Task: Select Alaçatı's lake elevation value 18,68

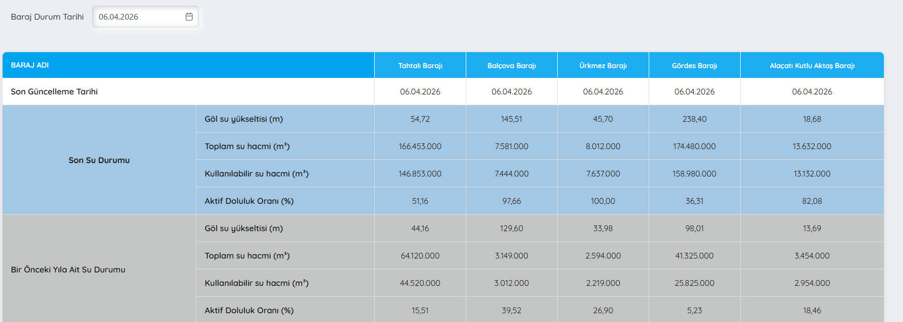Action: click(812, 119)
